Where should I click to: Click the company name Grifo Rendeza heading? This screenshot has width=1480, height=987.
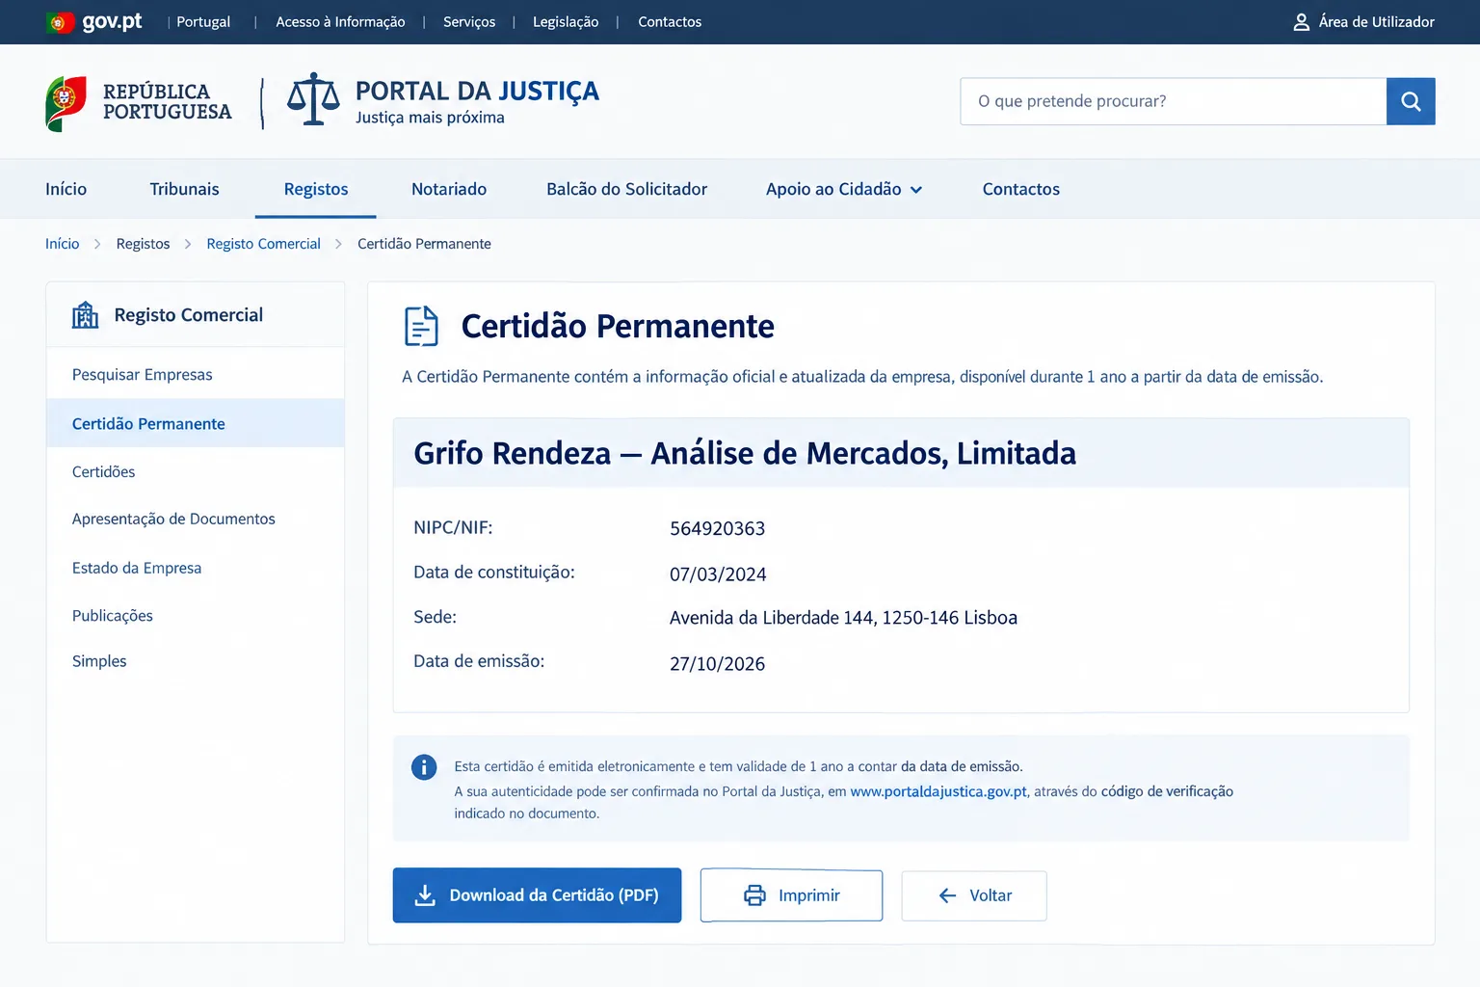pos(745,453)
